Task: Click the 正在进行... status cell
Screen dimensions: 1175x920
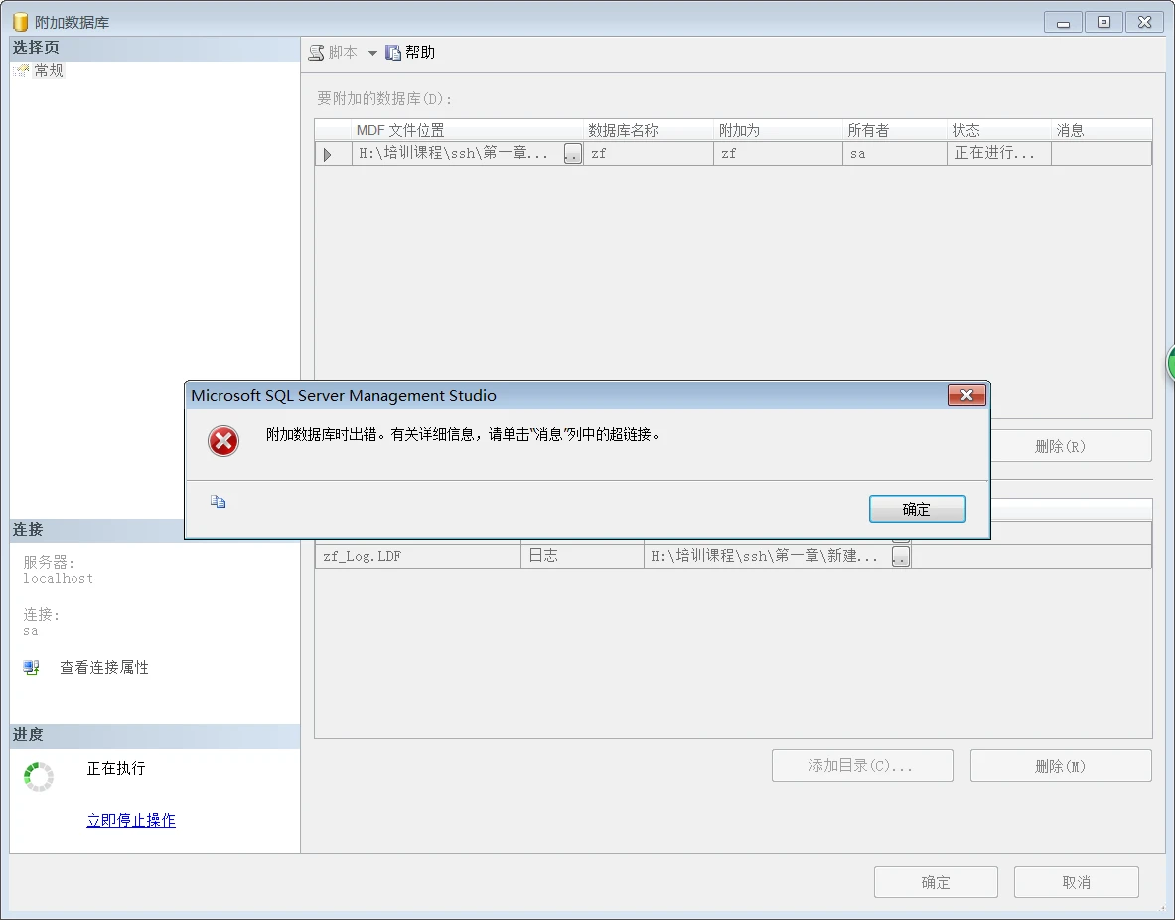Action: point(999,154)
